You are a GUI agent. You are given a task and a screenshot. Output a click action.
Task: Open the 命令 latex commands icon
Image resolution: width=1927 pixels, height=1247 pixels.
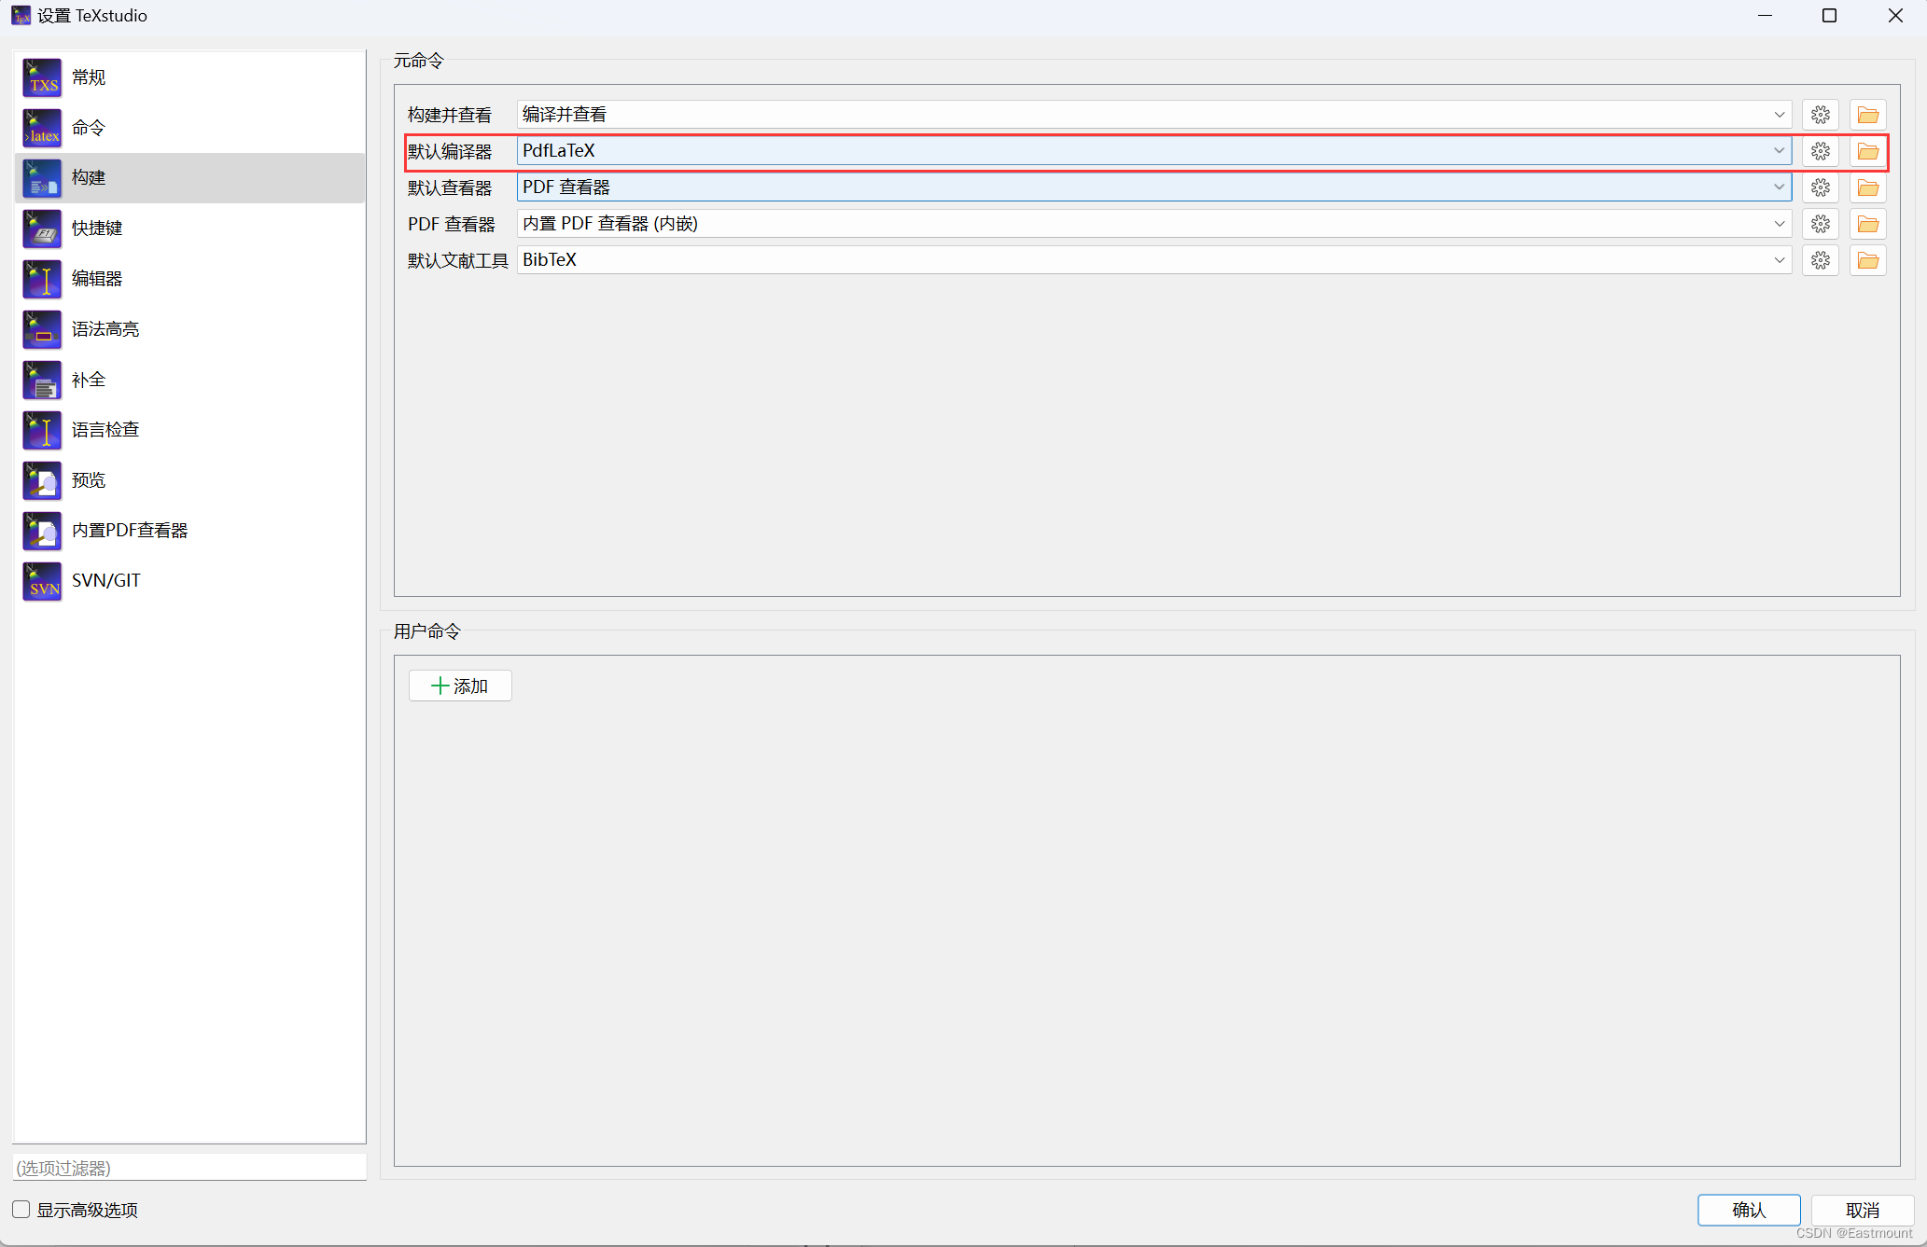pyautogui.click(x=42, y=128)
